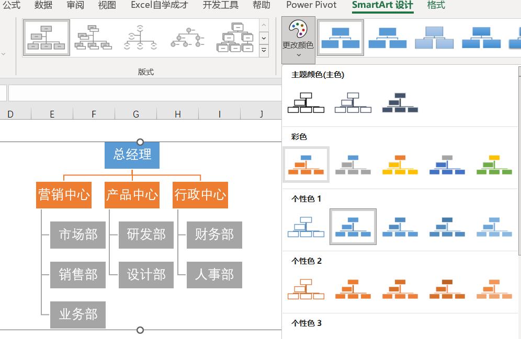The height and width of the screenshot is (339, 521).
Task: Click the 财务部 shape in the diagram
Action: [214, 235]
